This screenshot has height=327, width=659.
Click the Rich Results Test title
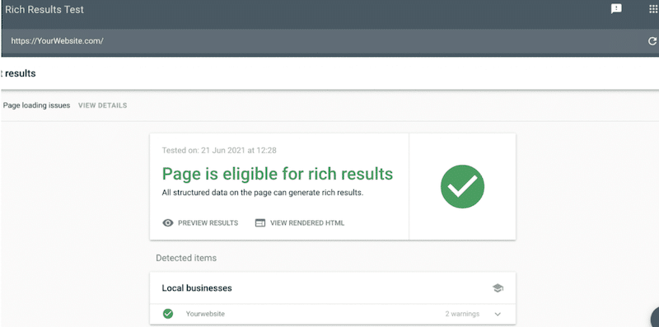click(x=44, y=9)
